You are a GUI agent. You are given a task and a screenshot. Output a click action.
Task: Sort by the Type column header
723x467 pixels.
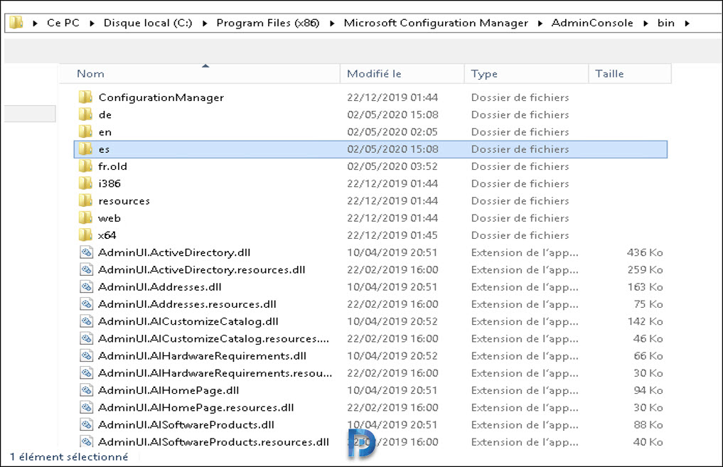pyautogui.click(x=527, y=73)
